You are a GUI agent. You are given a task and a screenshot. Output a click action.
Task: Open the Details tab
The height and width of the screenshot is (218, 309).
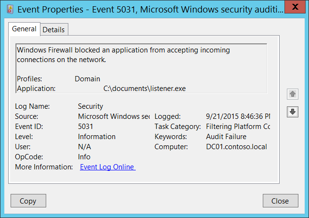(53, 29)
